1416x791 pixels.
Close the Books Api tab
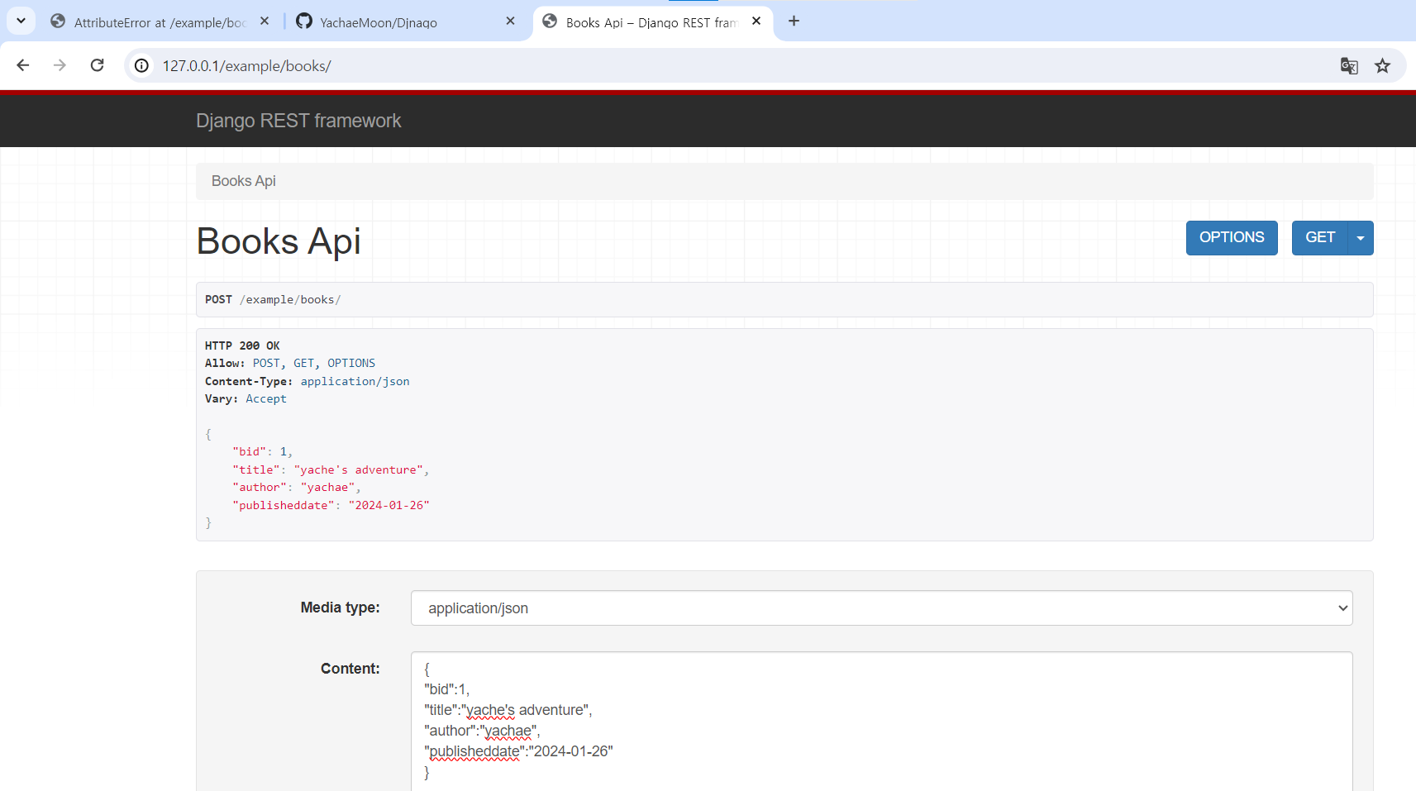pos(756,21)
